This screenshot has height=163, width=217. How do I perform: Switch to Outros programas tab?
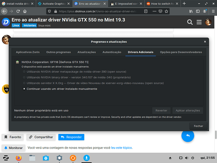[58, 52]
